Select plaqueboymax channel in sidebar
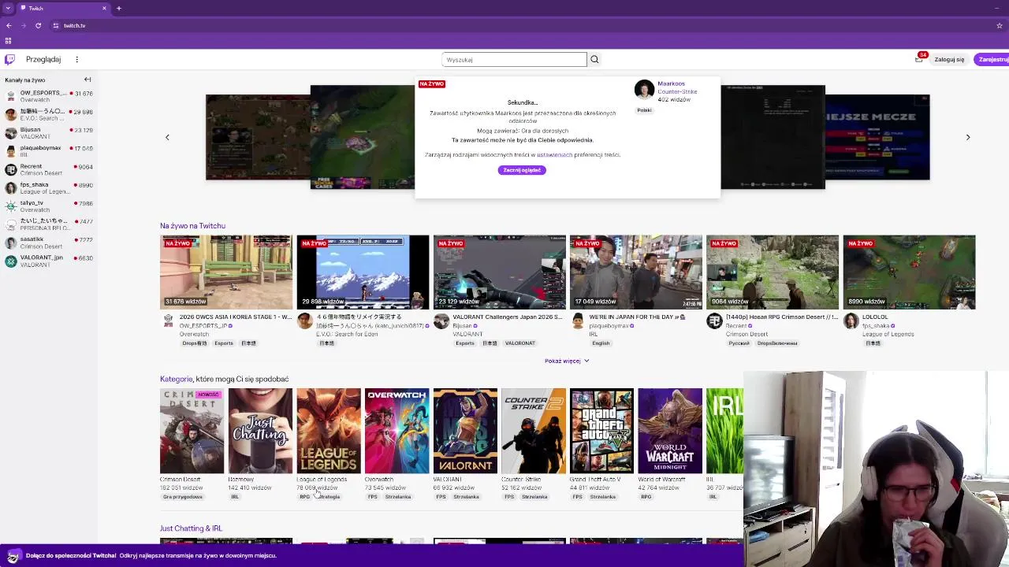This screenshot has width=1009, height=567. [49, 150]
